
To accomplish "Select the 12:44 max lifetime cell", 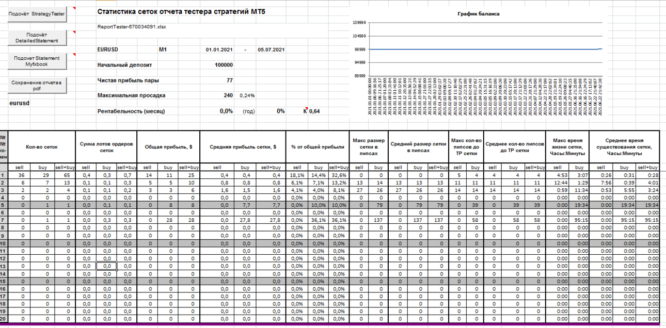I will [x=557, y=182].
